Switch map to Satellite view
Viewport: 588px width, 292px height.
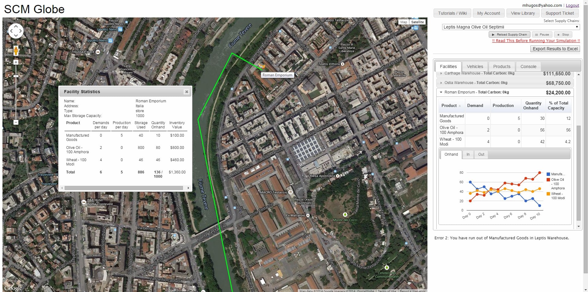tap(417, 22)
